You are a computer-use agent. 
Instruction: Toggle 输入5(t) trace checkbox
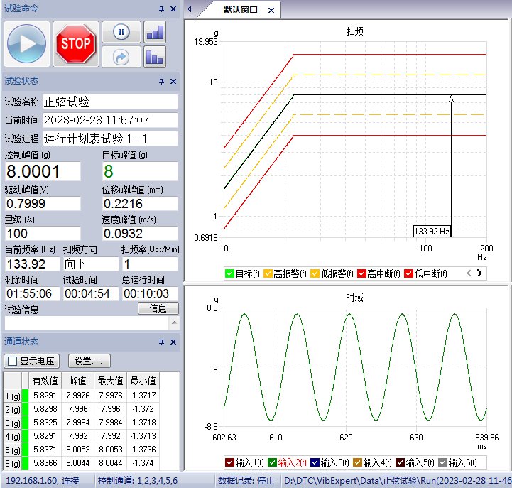(400, 462)
